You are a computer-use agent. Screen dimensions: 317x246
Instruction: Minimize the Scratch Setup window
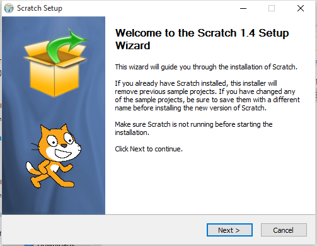point(243,8)
